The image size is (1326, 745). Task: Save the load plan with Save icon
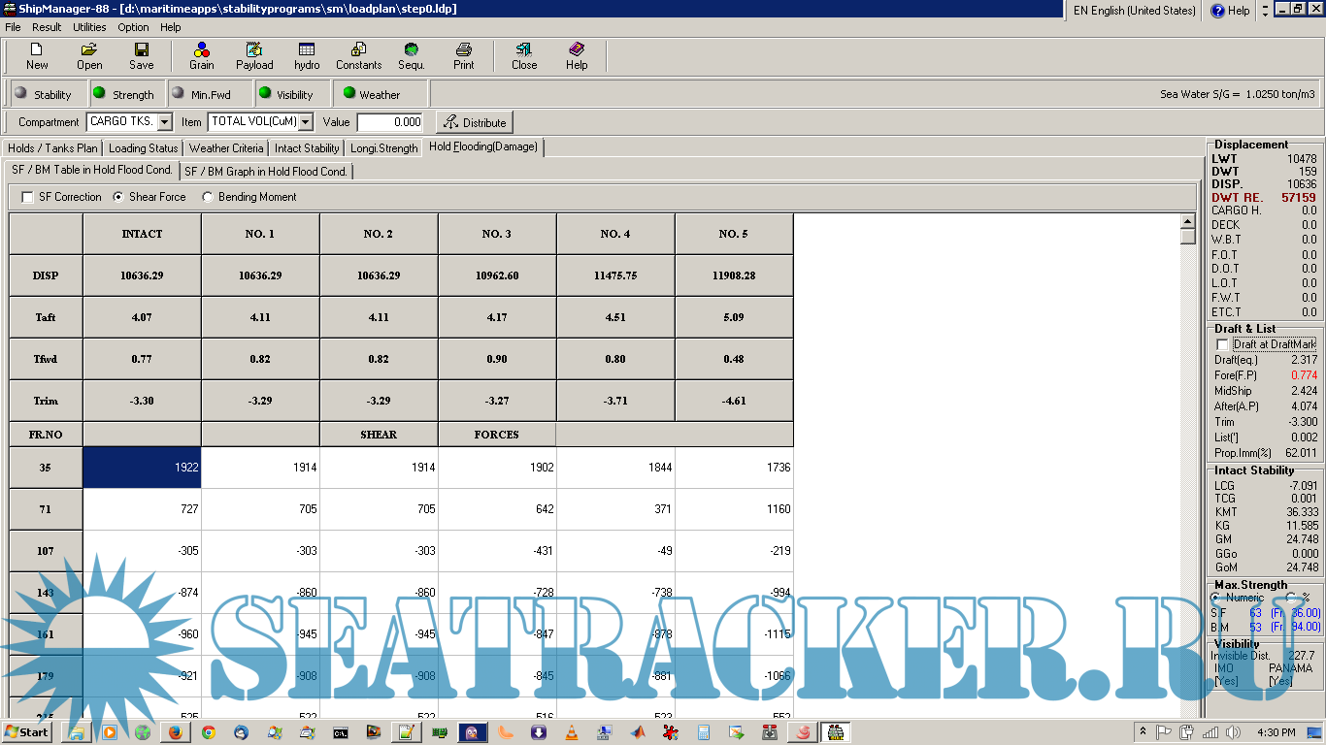[142, 56]
